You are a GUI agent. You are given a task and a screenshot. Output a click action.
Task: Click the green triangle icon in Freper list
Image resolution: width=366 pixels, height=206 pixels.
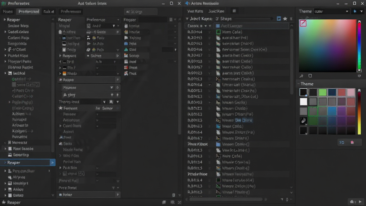click(x=126, y=49)
